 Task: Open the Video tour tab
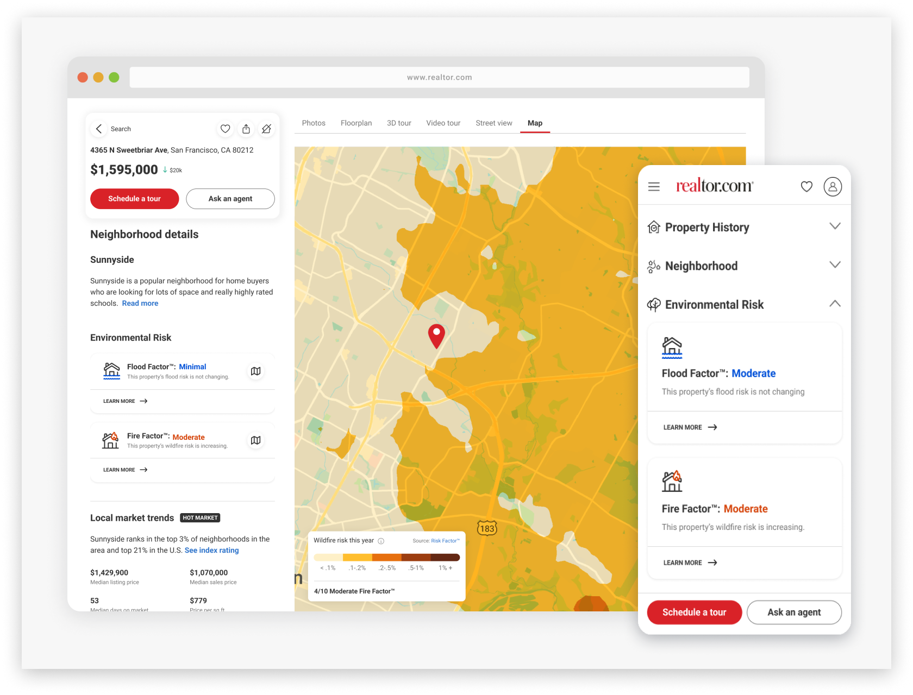pos(443,123)
